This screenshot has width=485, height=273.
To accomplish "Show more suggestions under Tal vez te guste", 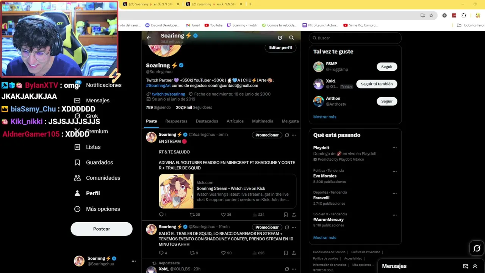I will 325,117.
